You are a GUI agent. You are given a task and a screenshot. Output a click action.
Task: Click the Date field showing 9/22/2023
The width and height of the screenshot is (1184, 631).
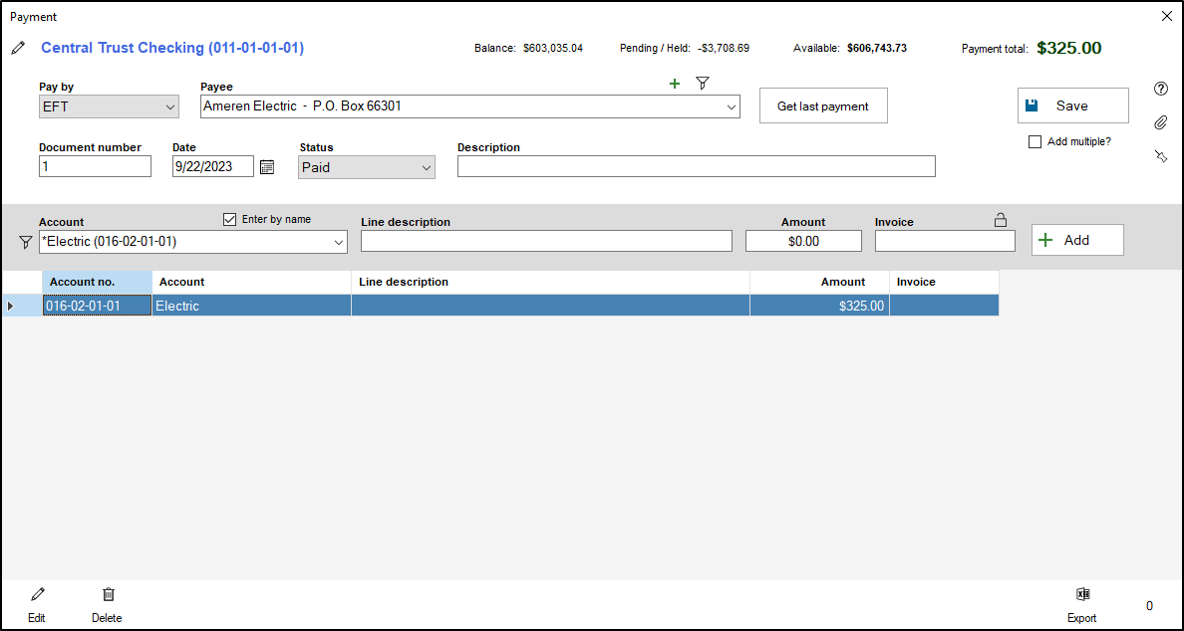click(213, 166)
